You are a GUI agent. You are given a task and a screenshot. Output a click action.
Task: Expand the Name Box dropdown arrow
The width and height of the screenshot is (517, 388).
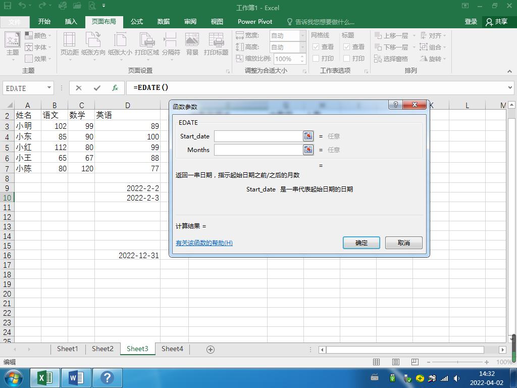click(49, 88)
